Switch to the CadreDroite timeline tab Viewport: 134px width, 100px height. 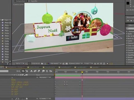coord(33,67)
